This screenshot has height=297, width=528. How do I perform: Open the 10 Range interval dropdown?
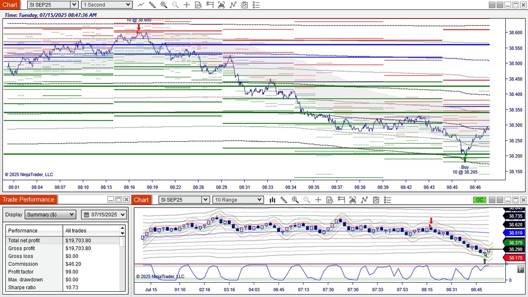(238, 200)
